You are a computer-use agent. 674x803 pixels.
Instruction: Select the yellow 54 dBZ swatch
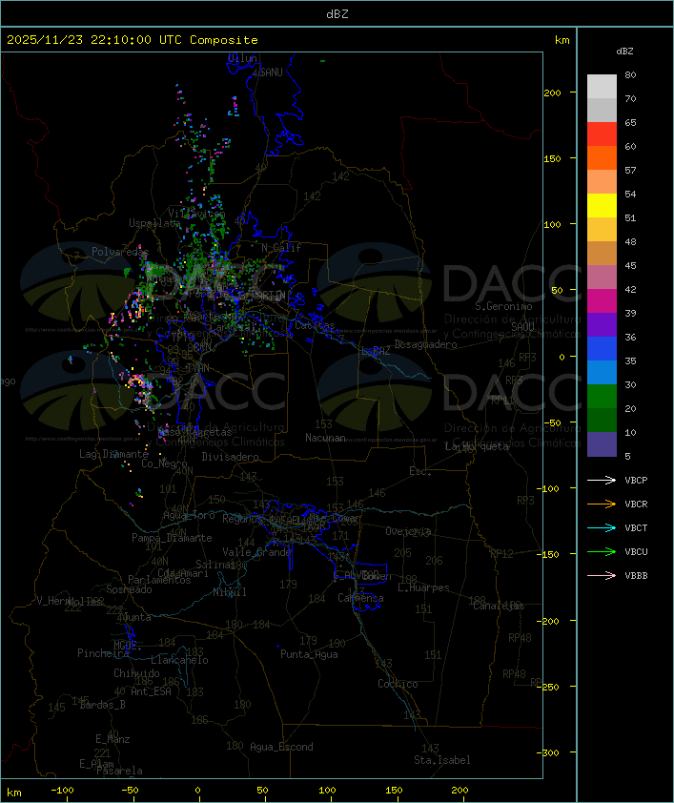[602, 205]
